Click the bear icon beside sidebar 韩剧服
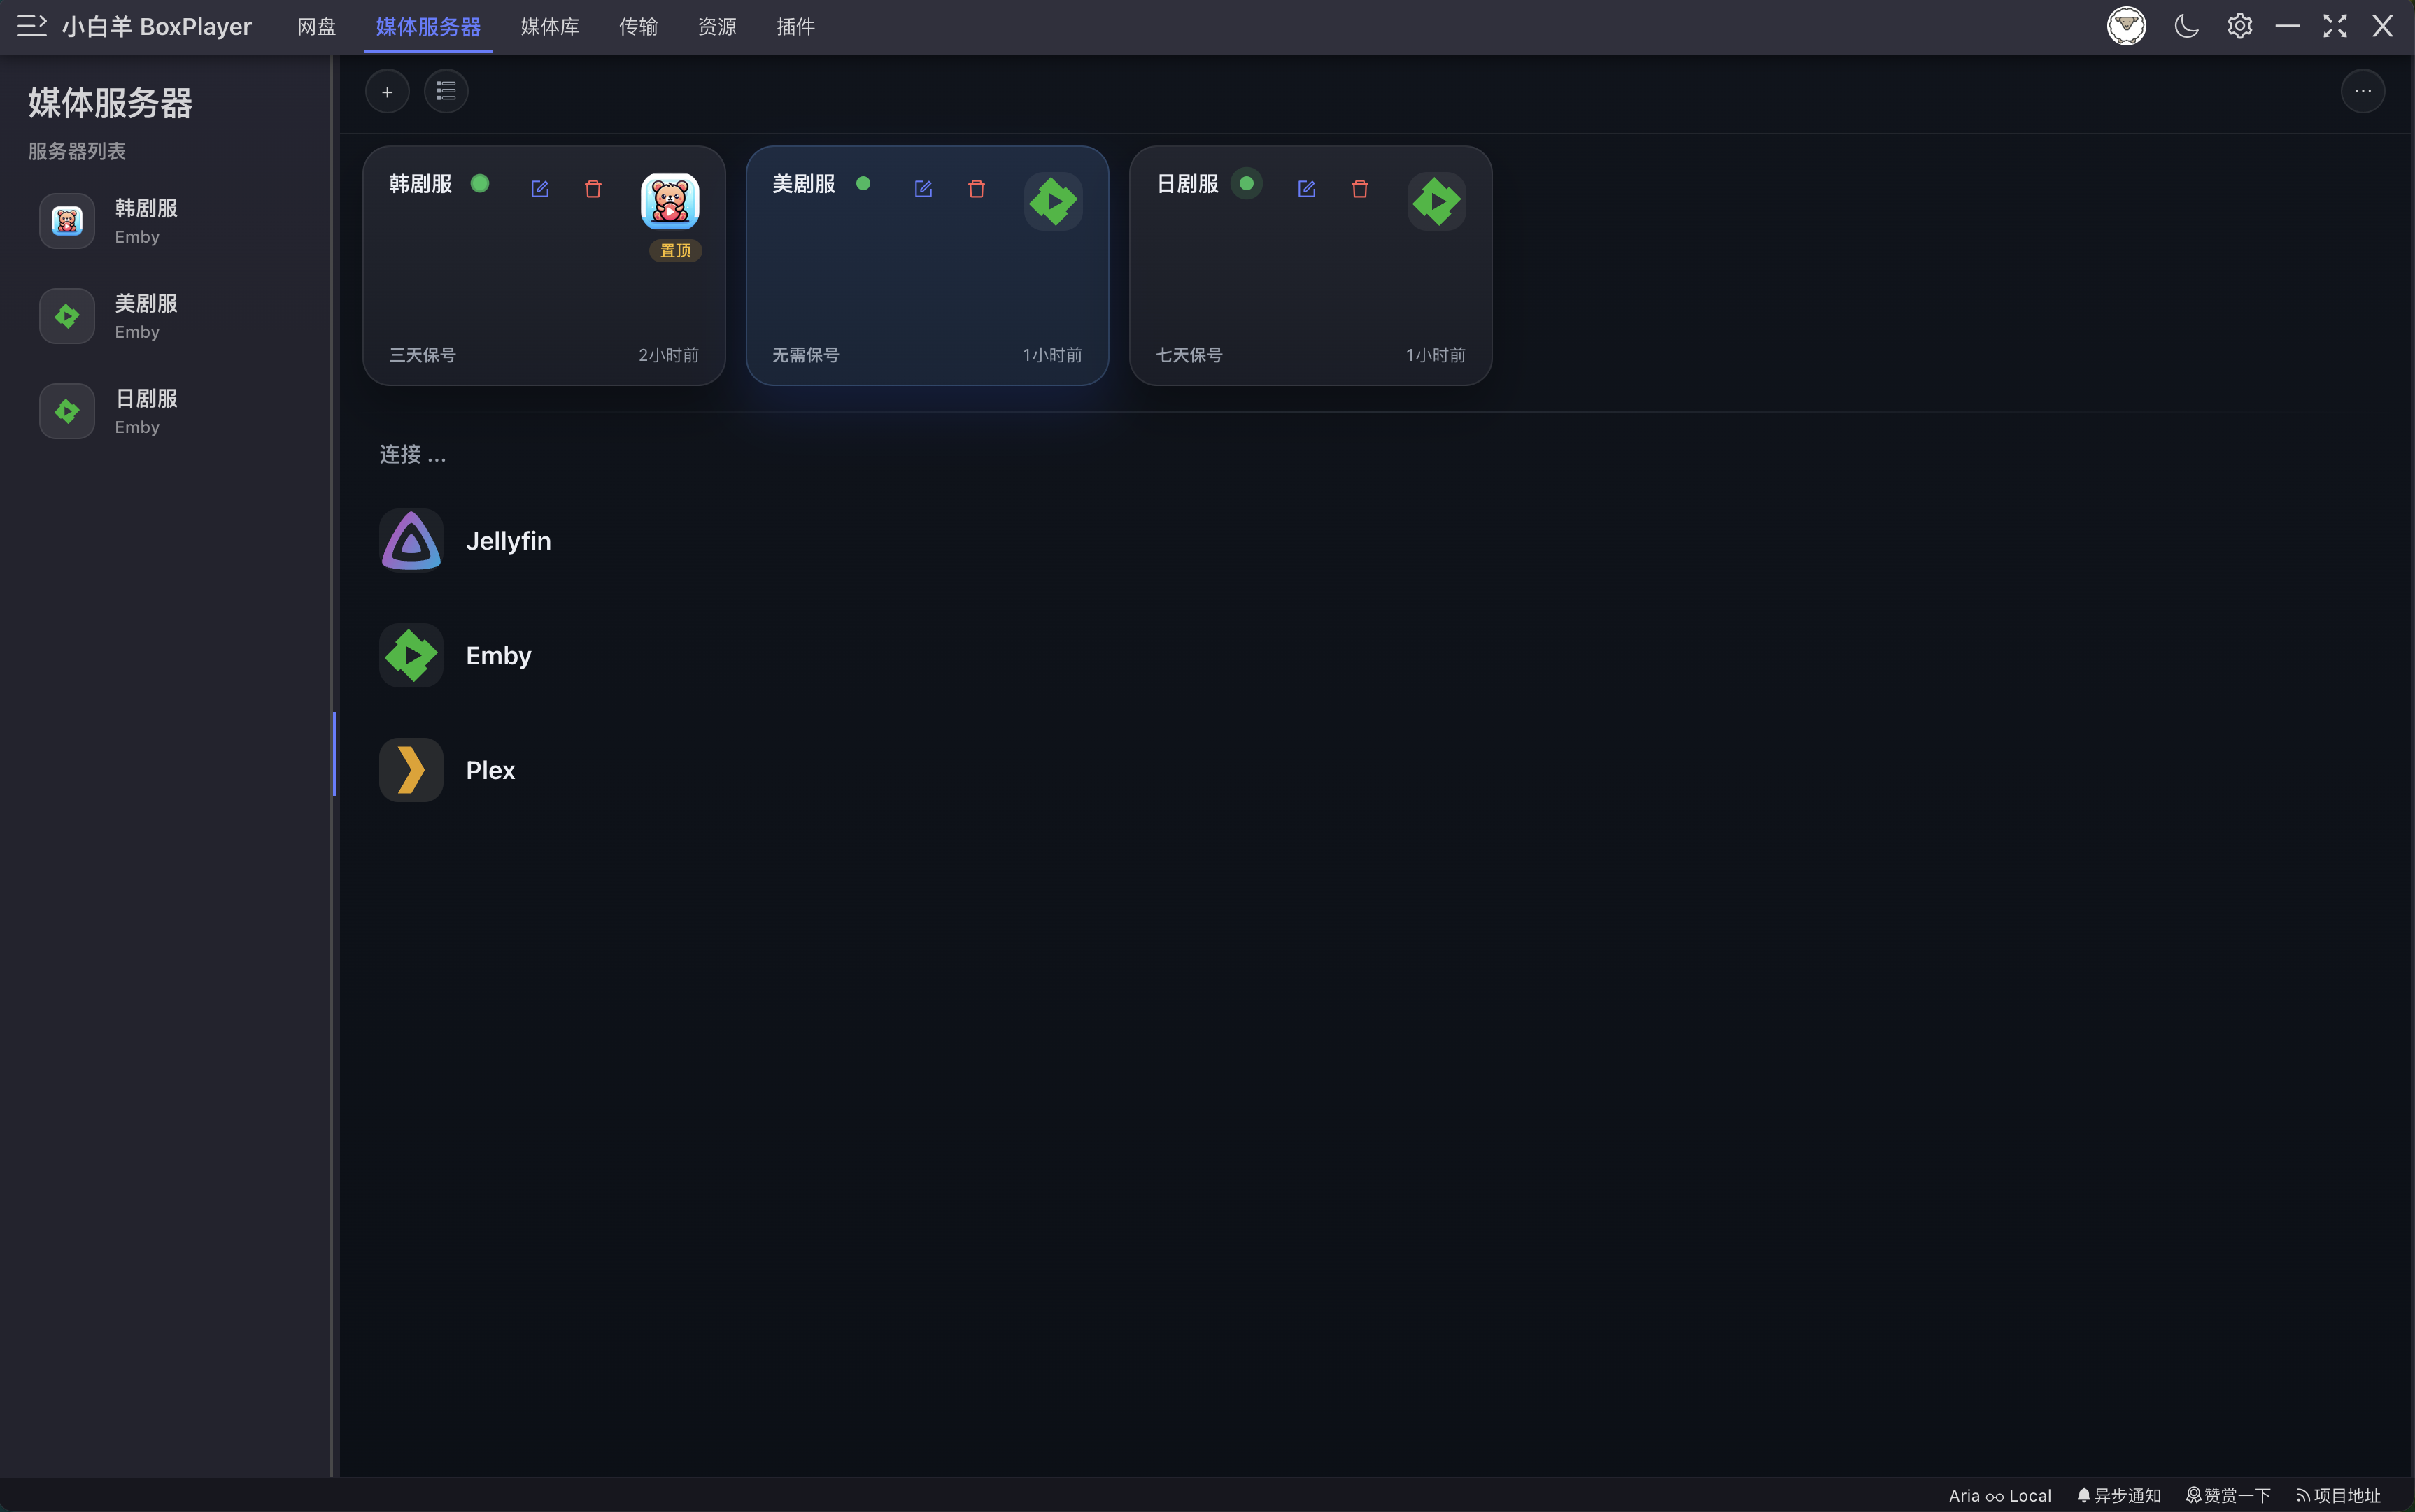Viewport: 2415px width, 1512px height. (x=67, y=221)
